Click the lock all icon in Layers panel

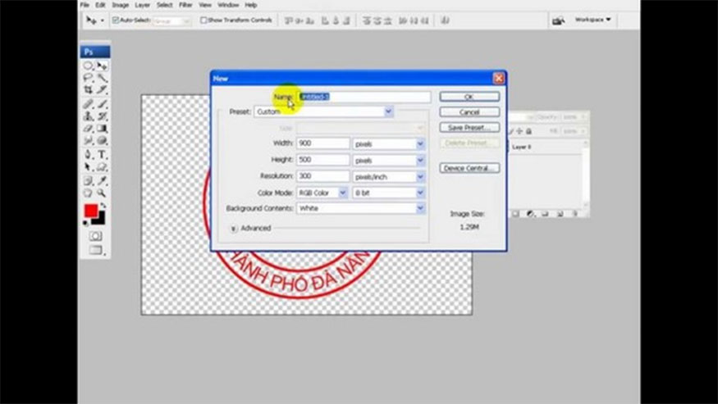(x=529, y=131)
